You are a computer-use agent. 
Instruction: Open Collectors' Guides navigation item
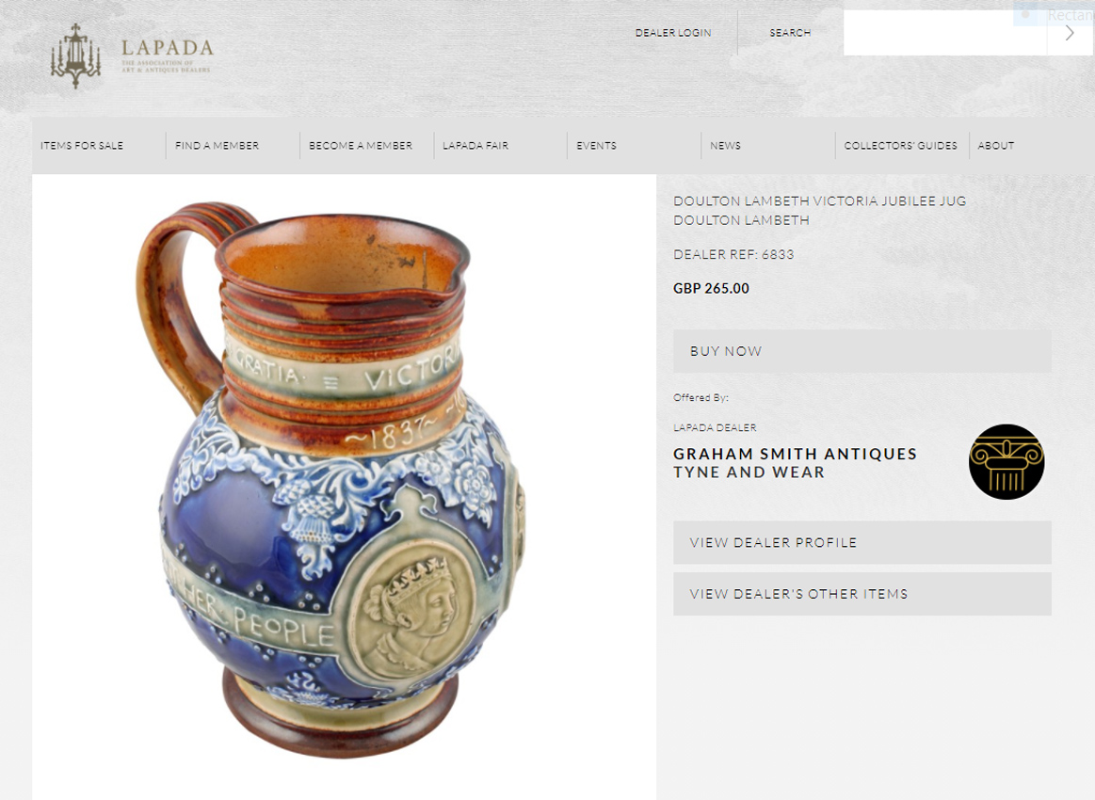[x=900, y=145]
